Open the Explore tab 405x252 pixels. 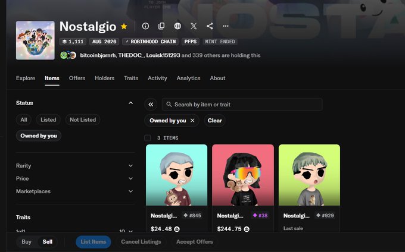(x=26, y=78)
